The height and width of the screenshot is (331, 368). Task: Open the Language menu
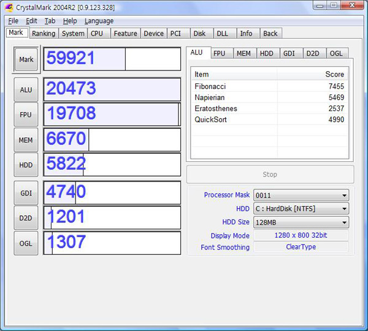99,21
